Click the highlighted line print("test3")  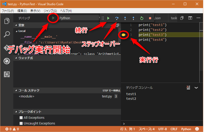click(152, 35)
